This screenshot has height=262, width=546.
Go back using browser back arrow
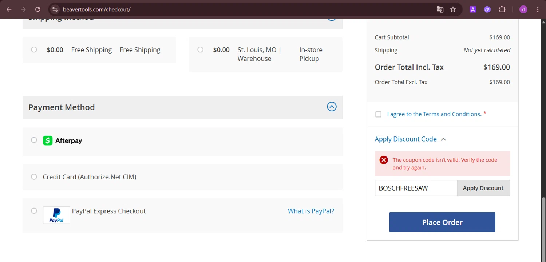pos(9,9)
